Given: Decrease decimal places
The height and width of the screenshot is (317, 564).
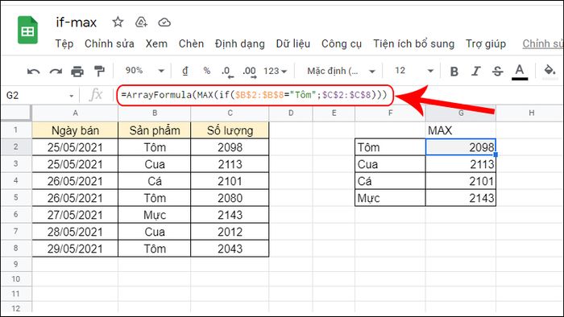Looking at the screenshot, I should click(x=227, y=71).
